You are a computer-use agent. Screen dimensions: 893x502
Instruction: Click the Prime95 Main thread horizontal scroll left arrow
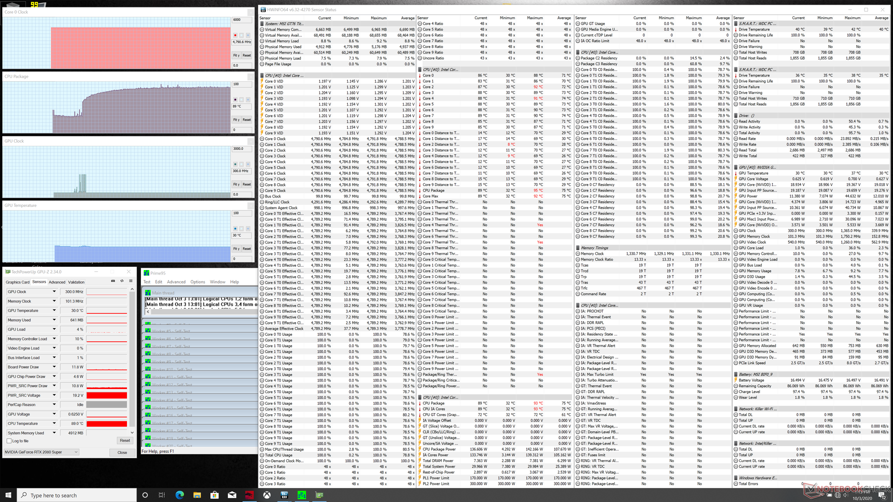148,312
